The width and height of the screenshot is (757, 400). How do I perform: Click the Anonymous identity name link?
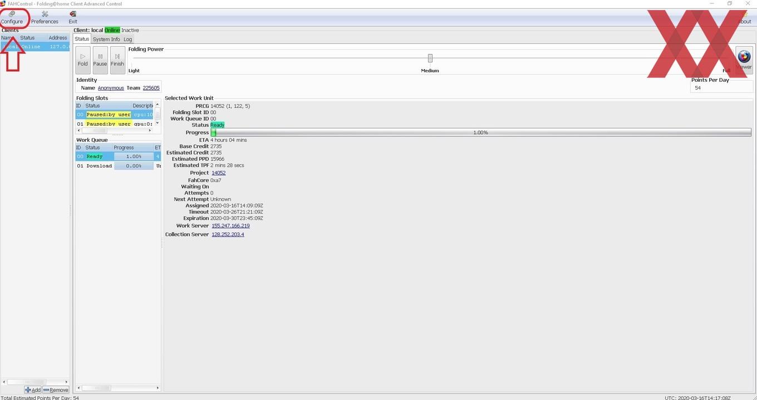coord(111,88)
